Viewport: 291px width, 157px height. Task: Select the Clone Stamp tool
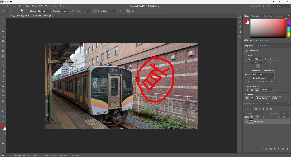click(3, 61)
